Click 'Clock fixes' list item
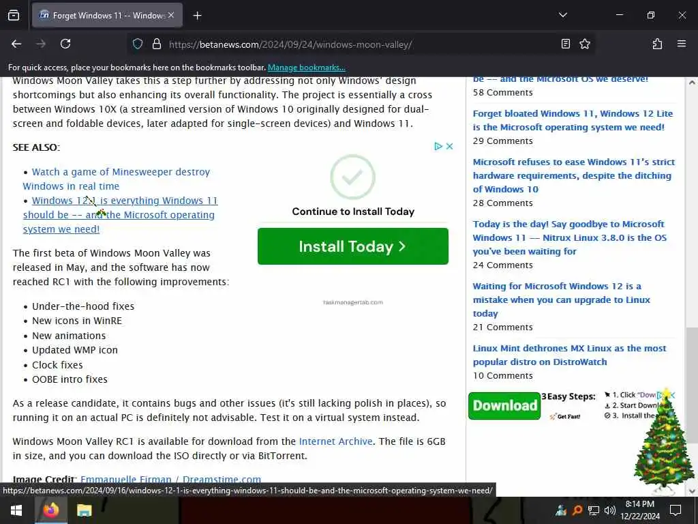The image size is (698, 524). [57, 365]
